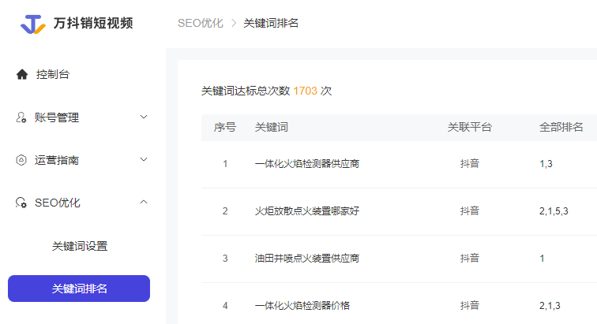Expand the 账号管理 chevron arrow
This screenshot has width=597, height=324.
tap(143, 117)
